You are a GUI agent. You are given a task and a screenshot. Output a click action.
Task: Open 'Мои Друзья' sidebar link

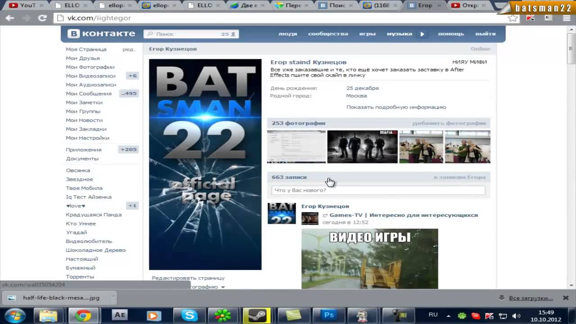point(83,58)
